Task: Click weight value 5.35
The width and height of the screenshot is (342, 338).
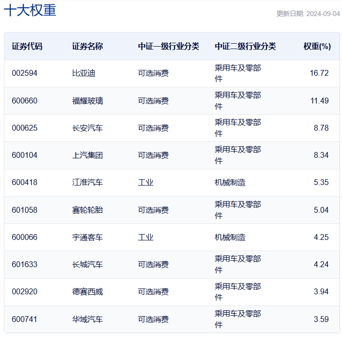Action: click(x=321, y=183)
